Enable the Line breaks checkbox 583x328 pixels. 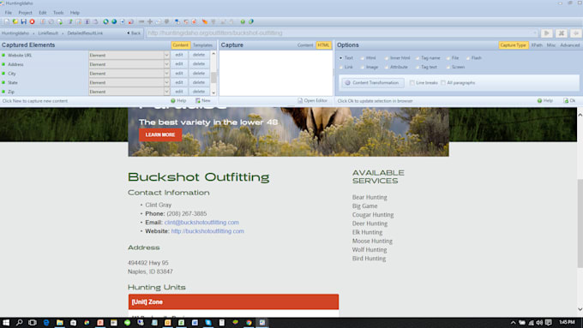click(412, 83)
